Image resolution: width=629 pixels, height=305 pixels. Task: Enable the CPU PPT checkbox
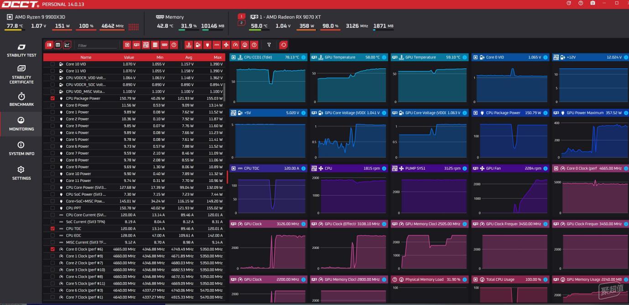click(x=52, y=208)
